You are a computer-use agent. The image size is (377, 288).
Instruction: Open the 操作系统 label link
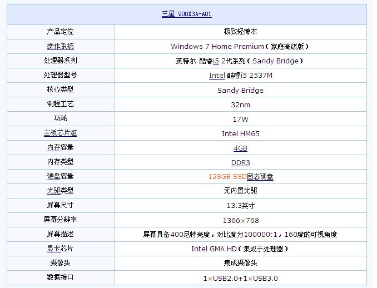pyautogui.click(x=61, y=46)
